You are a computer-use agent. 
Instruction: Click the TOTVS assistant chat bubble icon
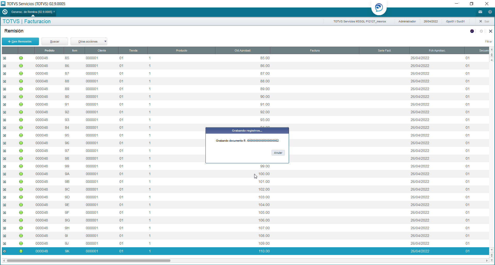pyautogui.click(x=379, y=7)
